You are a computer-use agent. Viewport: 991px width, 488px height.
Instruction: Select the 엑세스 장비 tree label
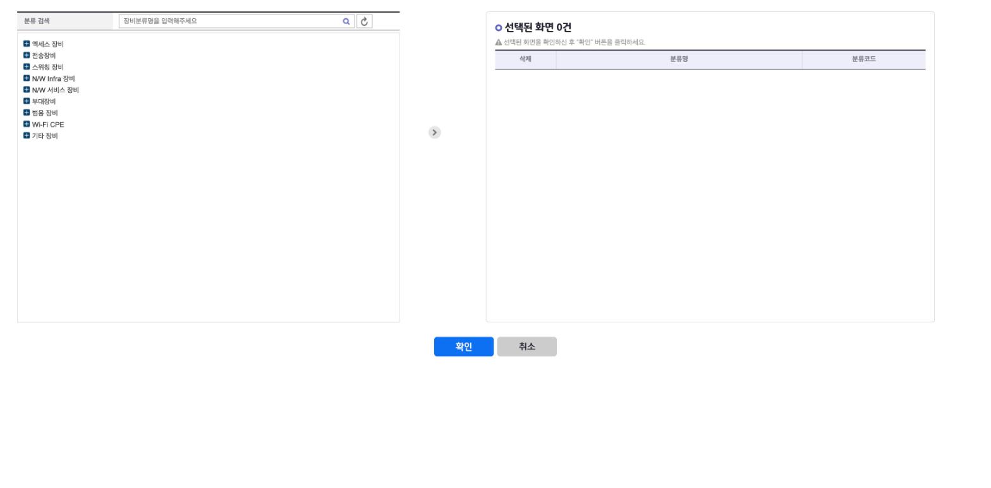pyautogui.click(x=48, y=44)
